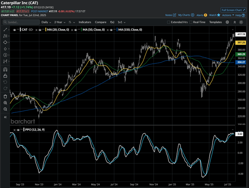Click the Full Screen Chart button
The width and height of the screenshot is (249, 188).
tap(233, 10)
